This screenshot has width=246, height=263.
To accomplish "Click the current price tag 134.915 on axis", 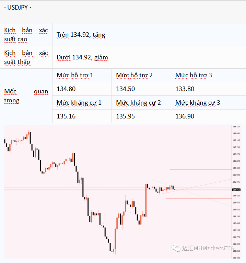I will pos(236,190).
